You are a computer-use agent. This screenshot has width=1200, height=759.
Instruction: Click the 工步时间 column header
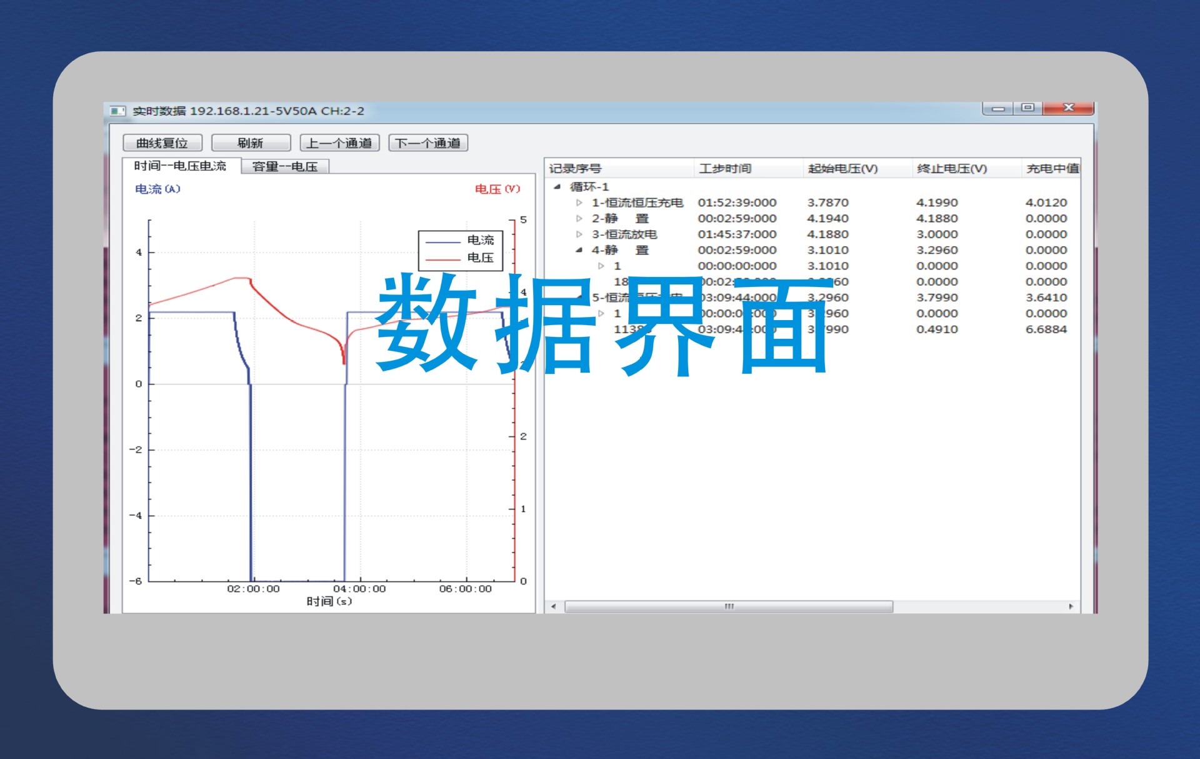(725, 169)
